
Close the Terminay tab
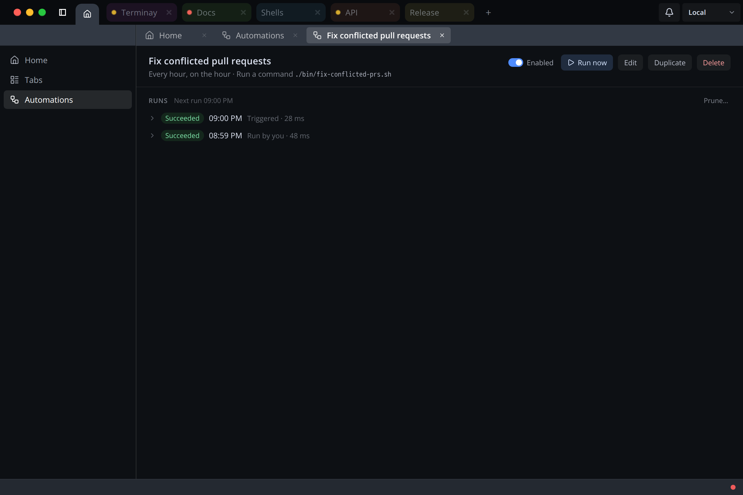point(169,12)
